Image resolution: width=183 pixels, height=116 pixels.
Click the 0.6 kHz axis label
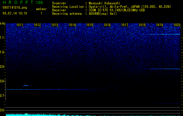(2, 110)
